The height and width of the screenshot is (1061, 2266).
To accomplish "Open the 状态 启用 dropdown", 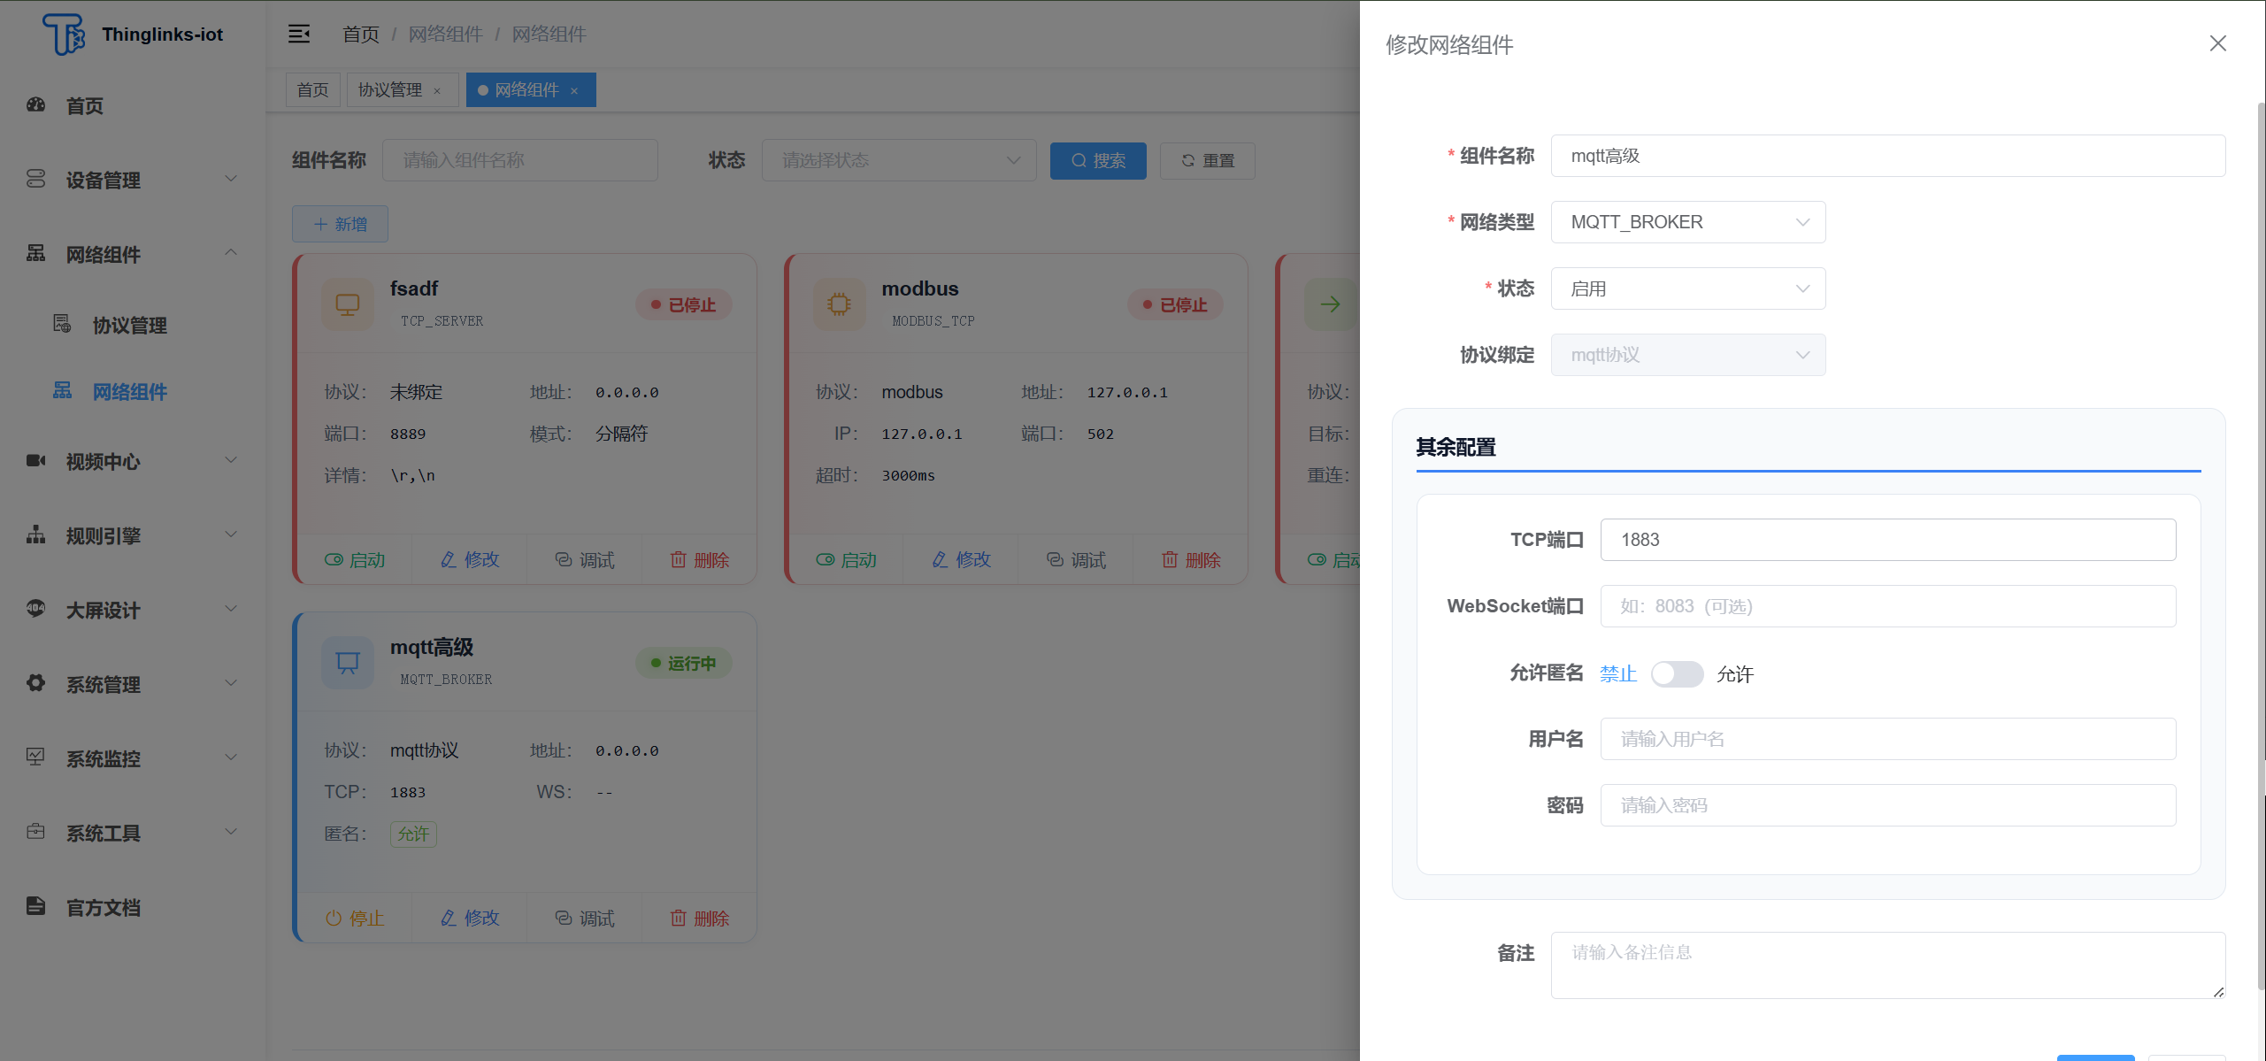I will pyautogui.click(x=1687, y=288).
